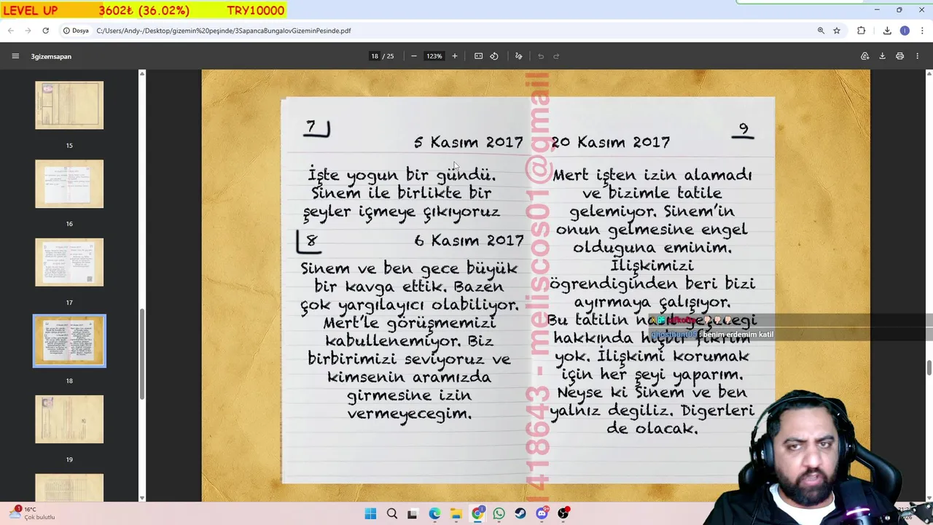Click the sidebar scroll up arrow
Viewport: 933px width, 525px height.
142,74
